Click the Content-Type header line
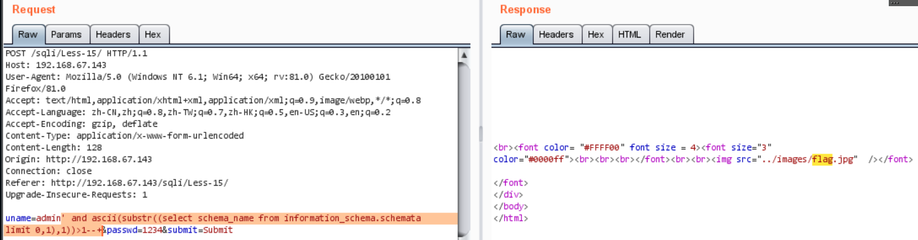 click(x=125, y=136)
